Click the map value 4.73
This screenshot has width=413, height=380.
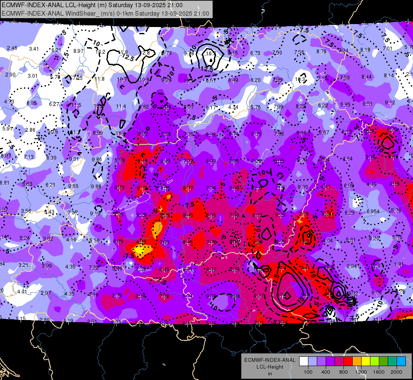pos(9,101)
